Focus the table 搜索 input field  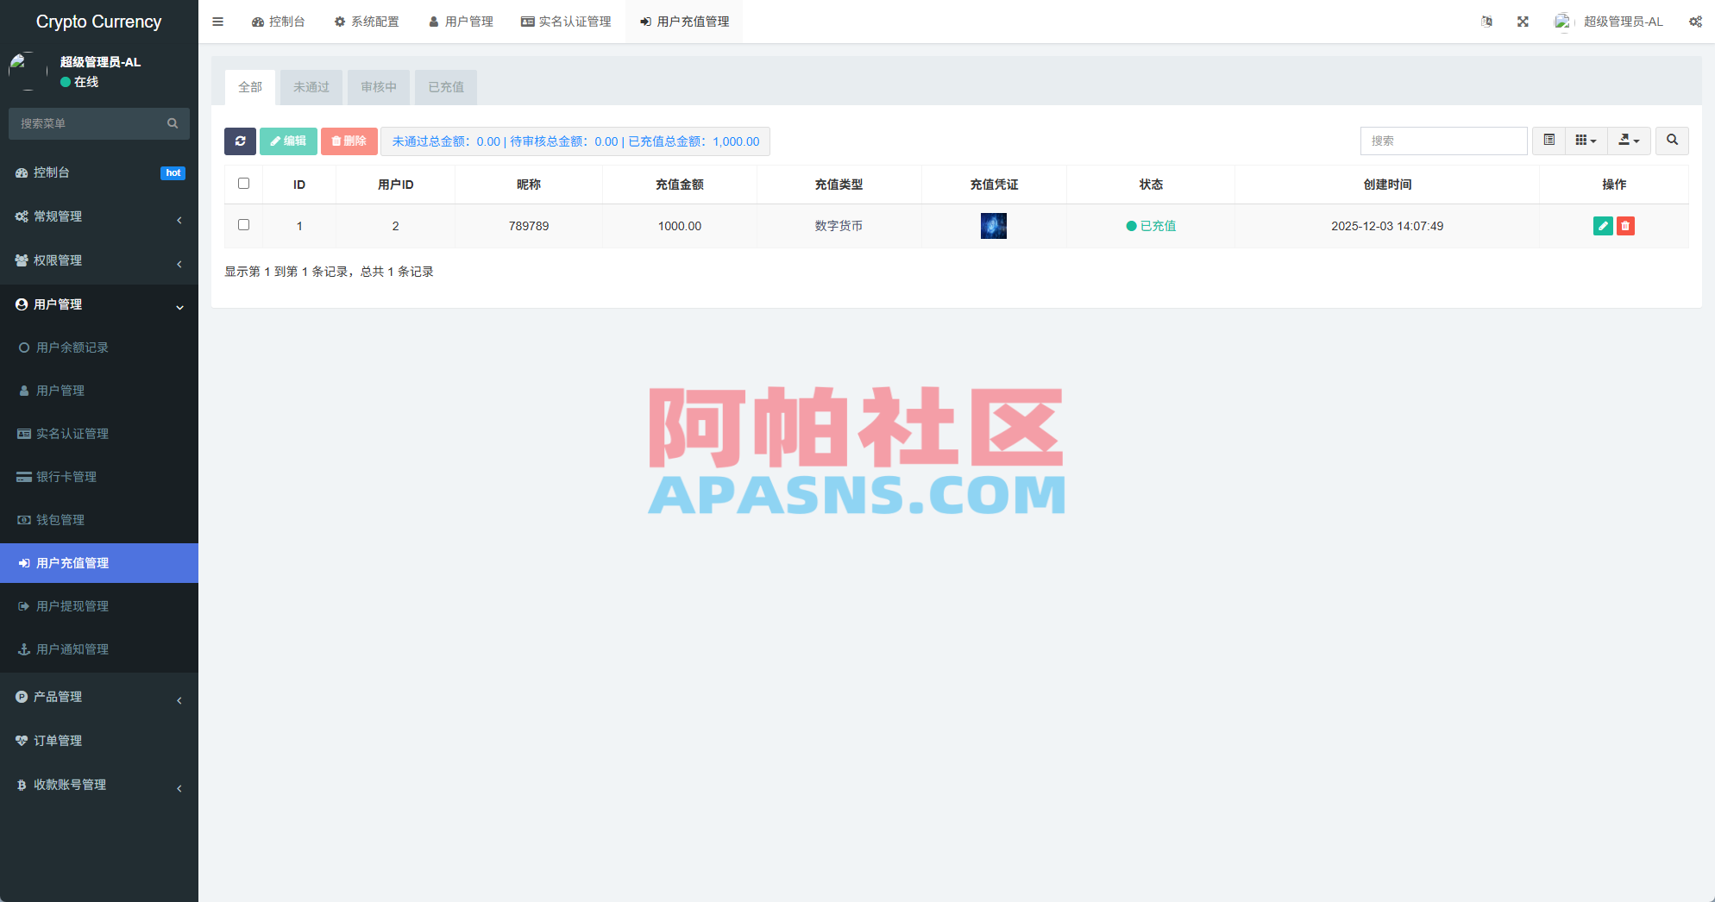pyautogui.click(x=1444, y=141)
